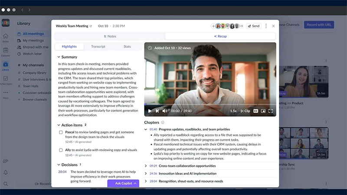347x195 pixels.
Task: Expand Recognition, shout-outs chapter
Action: click(146, 181)
